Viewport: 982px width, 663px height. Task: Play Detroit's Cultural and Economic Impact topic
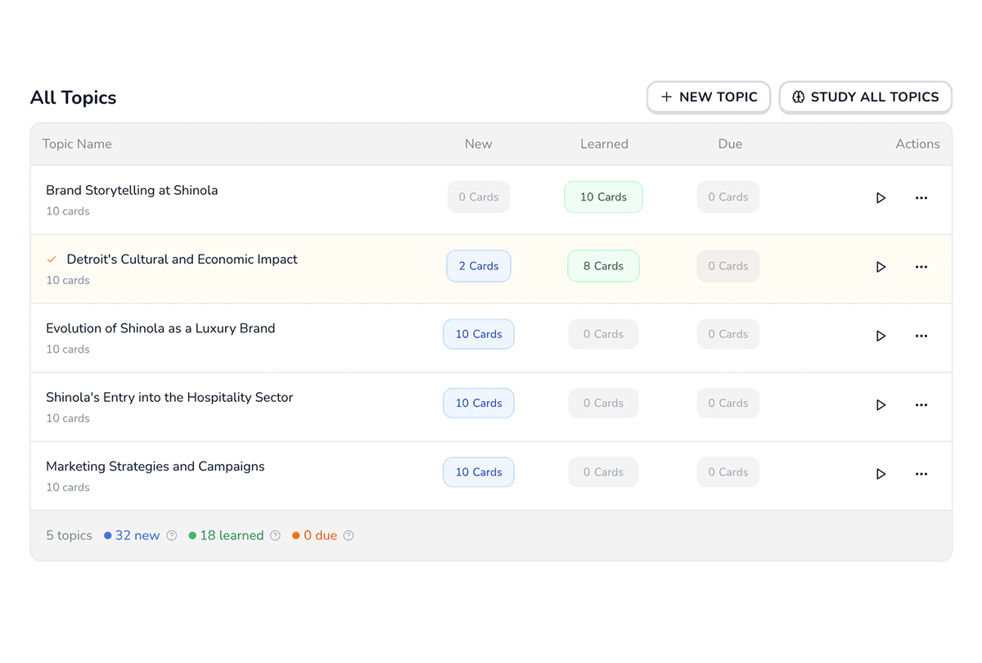coord(881,267)
